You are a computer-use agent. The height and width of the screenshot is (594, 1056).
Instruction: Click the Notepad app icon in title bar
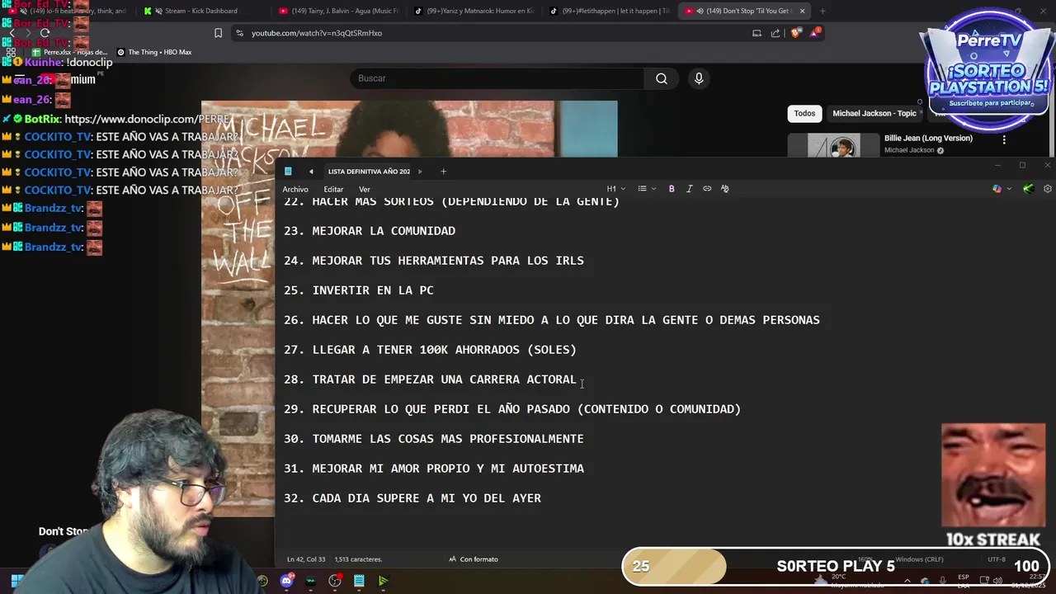288,172
